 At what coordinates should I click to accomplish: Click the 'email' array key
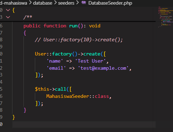56,68
